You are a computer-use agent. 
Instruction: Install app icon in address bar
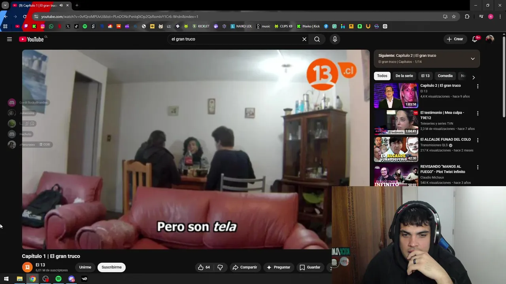pyautogui.click(x=445, y=17)
